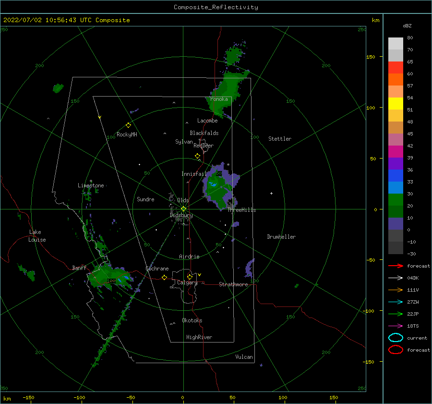Click the RedDeer city label
The image size is (432, 404).
tap(204, 146)
